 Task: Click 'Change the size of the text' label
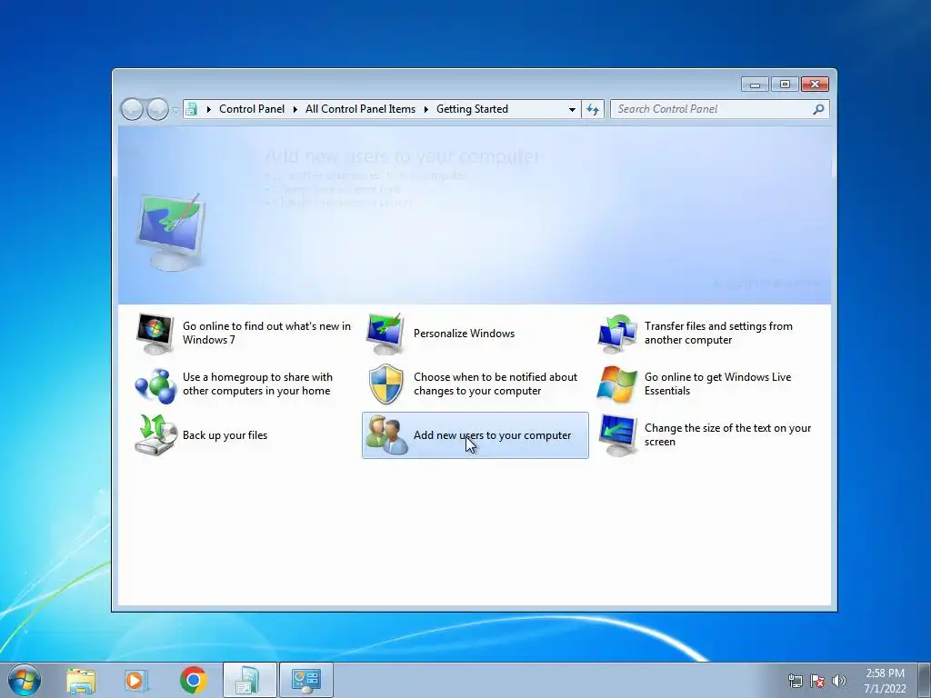pos(727,435)
